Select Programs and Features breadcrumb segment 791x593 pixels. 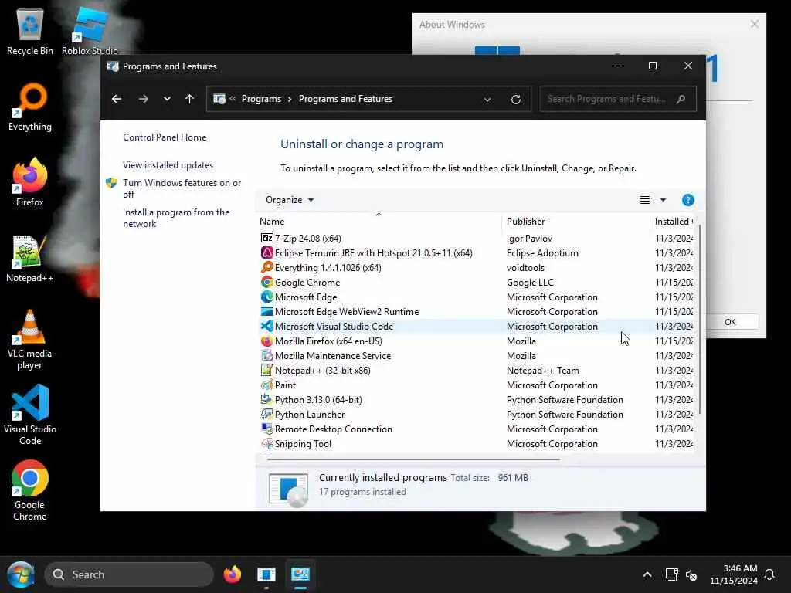point(345,99)
